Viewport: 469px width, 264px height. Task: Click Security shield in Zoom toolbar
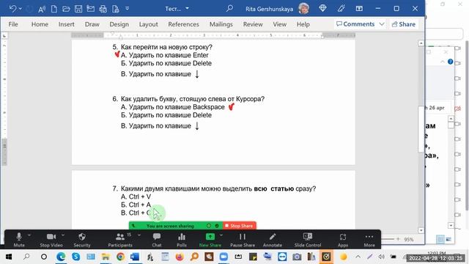(x=82, y=240)
